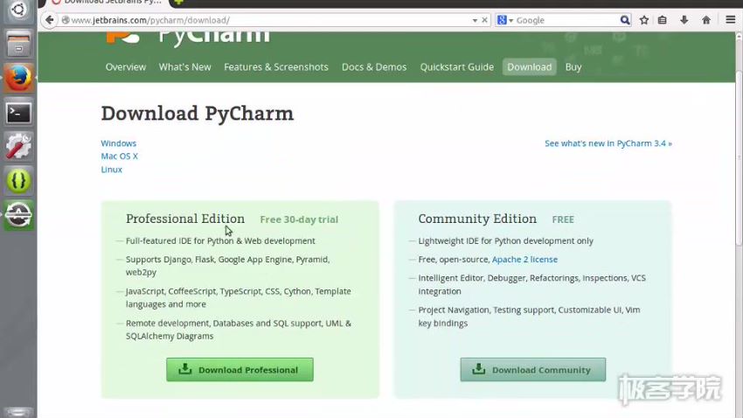Open a new tab with the plus button
The height and width of the screenshot is (418, 743).
178,2
